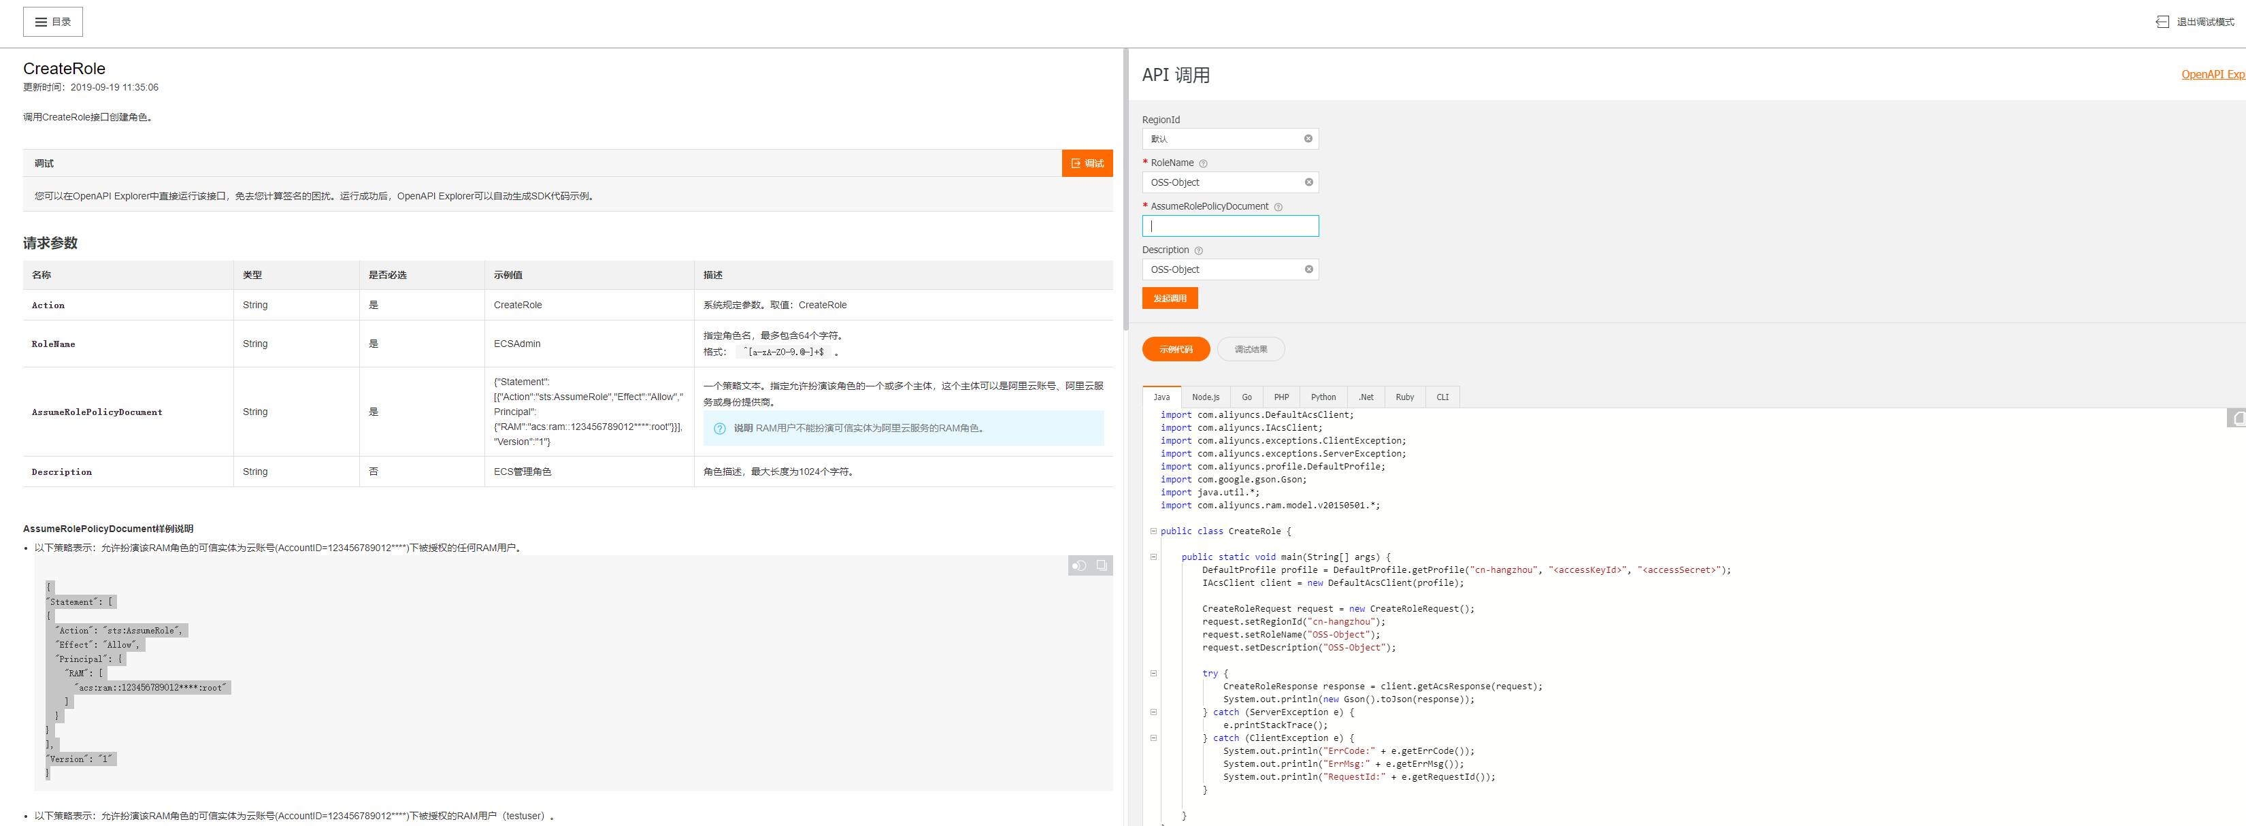Collapse the try block in code

click(1153, 674)
